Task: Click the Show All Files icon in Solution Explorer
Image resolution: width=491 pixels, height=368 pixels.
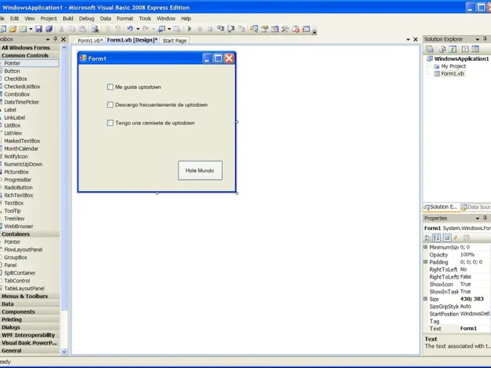Action: 441,49
